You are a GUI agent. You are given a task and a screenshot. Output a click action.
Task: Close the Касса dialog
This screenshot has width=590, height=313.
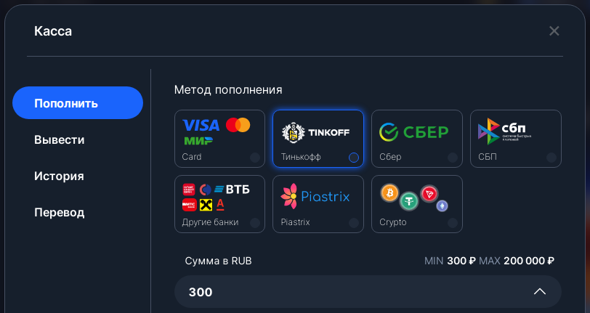[x=554, y=31]
